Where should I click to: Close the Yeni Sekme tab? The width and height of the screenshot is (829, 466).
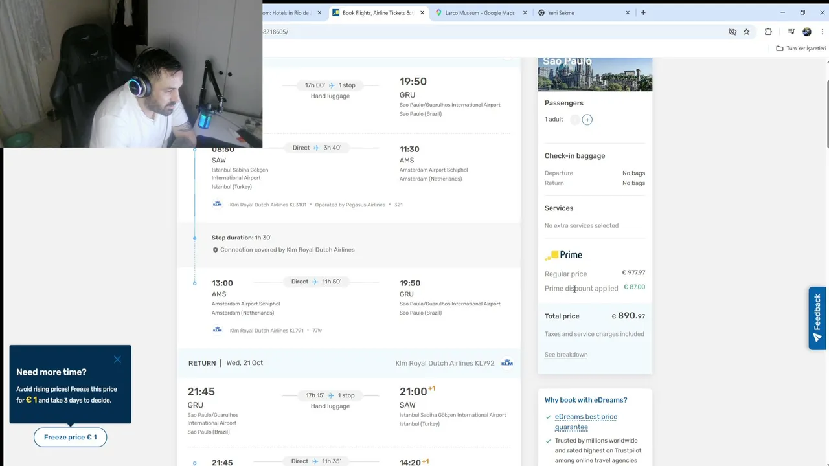[628, 13]
